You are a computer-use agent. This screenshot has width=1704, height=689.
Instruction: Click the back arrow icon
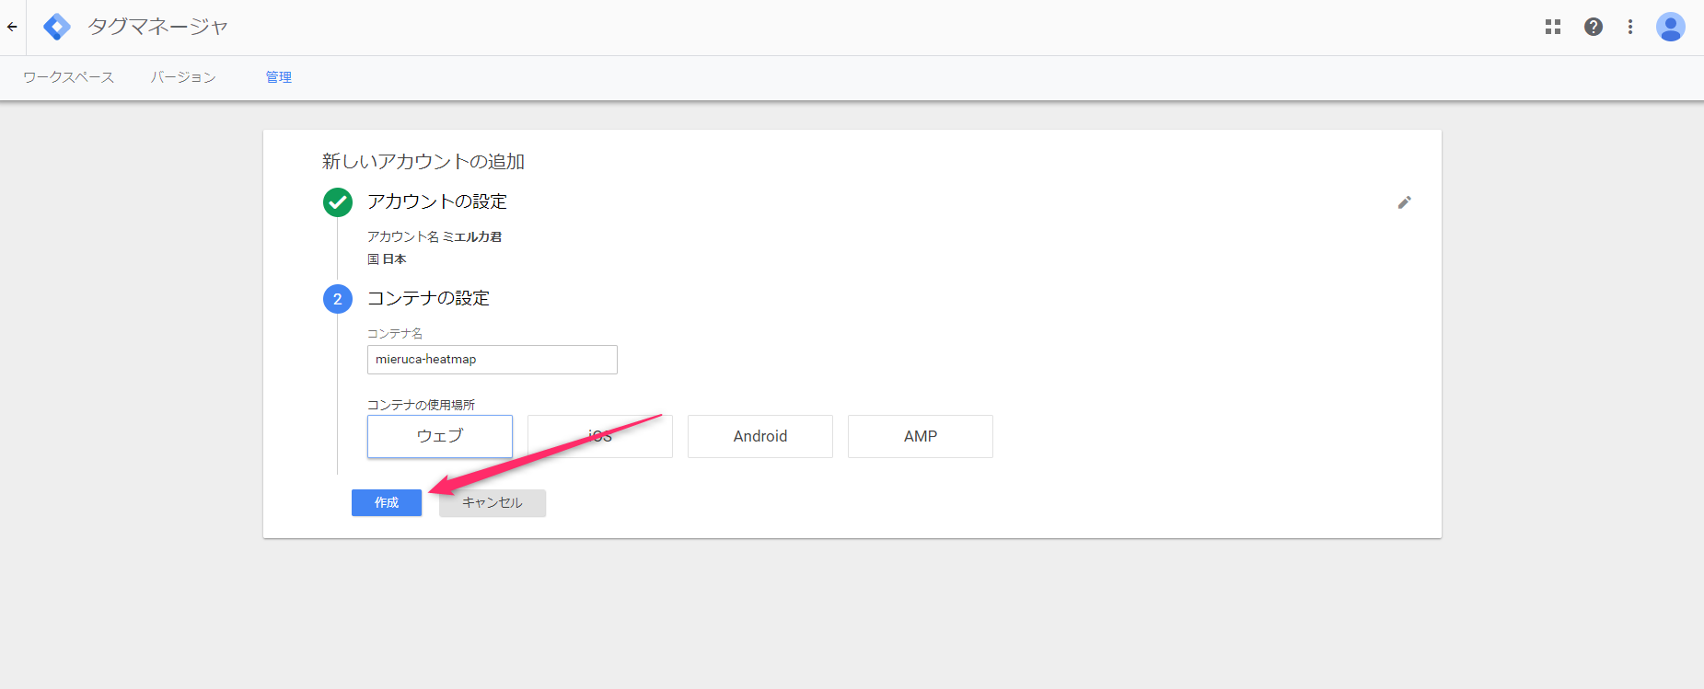12,27
